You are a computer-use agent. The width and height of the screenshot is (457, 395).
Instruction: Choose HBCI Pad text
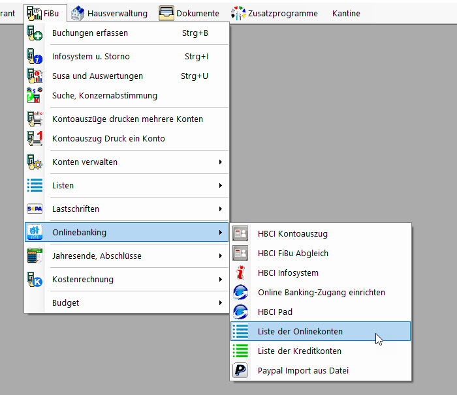point(275,312)
